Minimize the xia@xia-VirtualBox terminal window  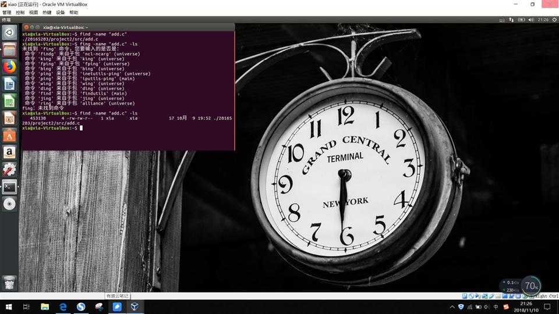pos(31,27)
